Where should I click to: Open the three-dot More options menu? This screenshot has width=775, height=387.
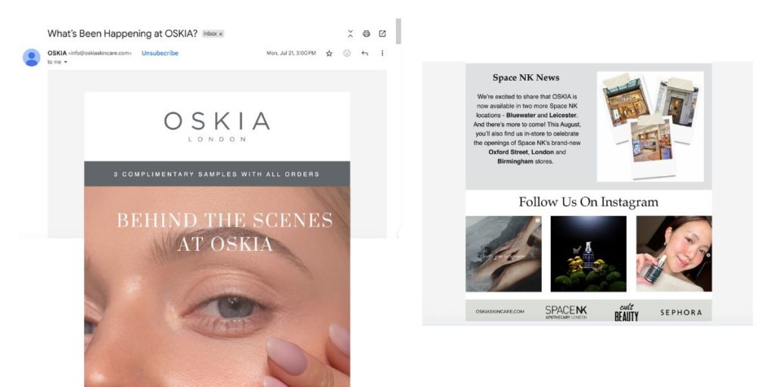(382, 53)
